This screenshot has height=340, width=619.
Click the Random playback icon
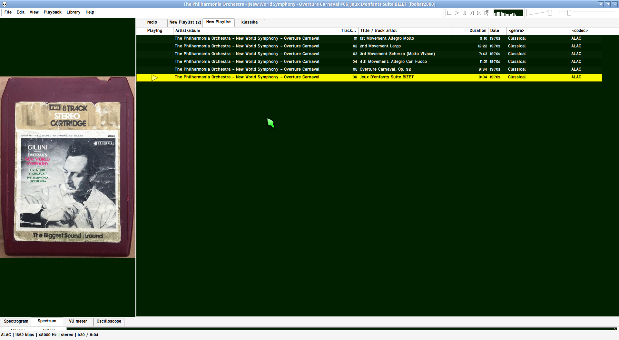[486, 13]
